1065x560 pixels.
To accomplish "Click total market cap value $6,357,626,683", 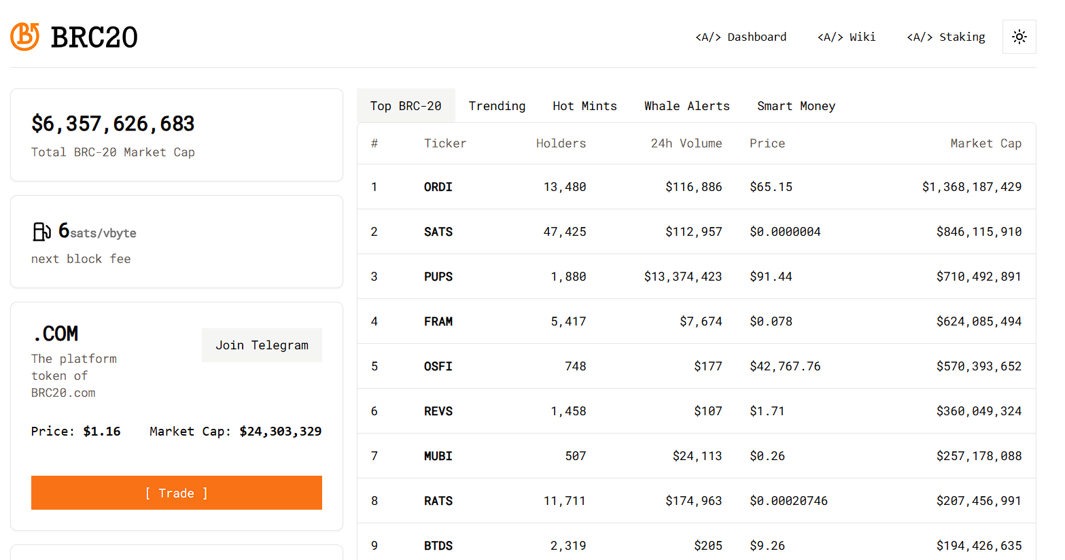I will tap(113, 124).
